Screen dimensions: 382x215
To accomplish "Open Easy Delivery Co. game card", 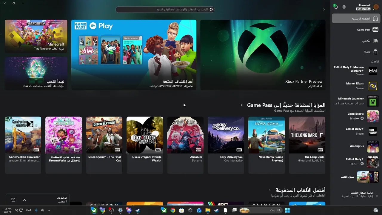I will (226, 145).
